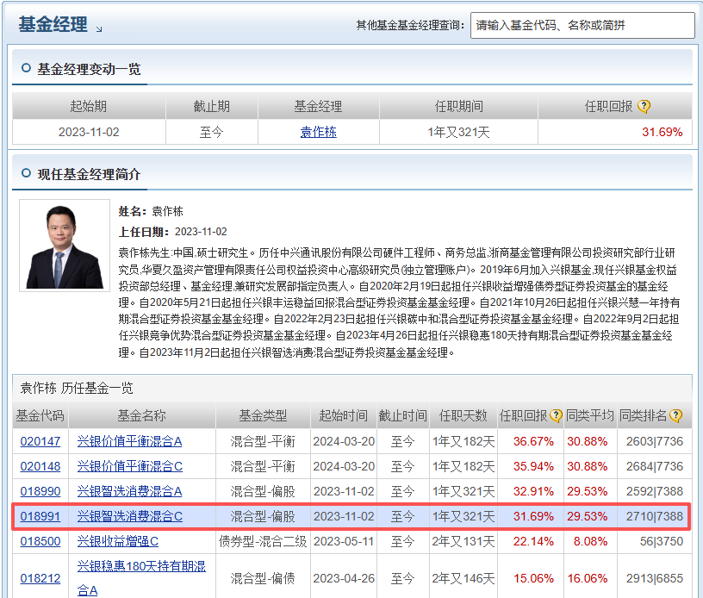703x598 pixels.
Task: Select 31.69% return value in change table
Action: [x=662, y=132]
